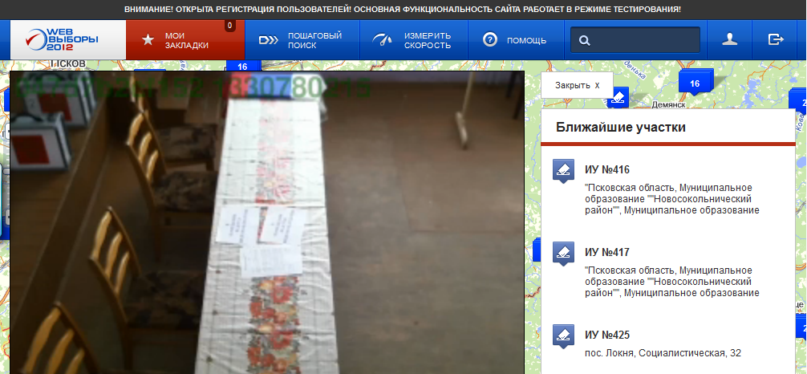Click the Ближайшие участки heading

click(621, 128)
